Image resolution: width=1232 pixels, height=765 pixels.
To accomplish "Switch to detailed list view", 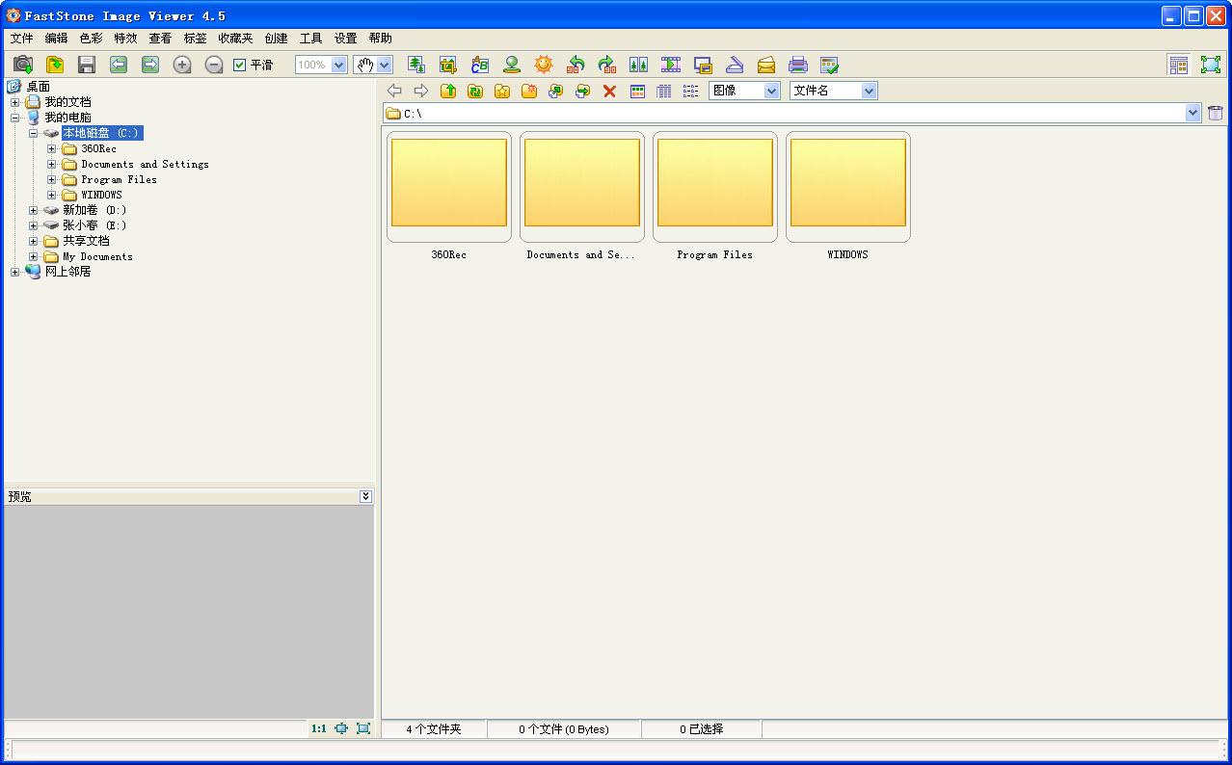I will [x=663, y=90].
